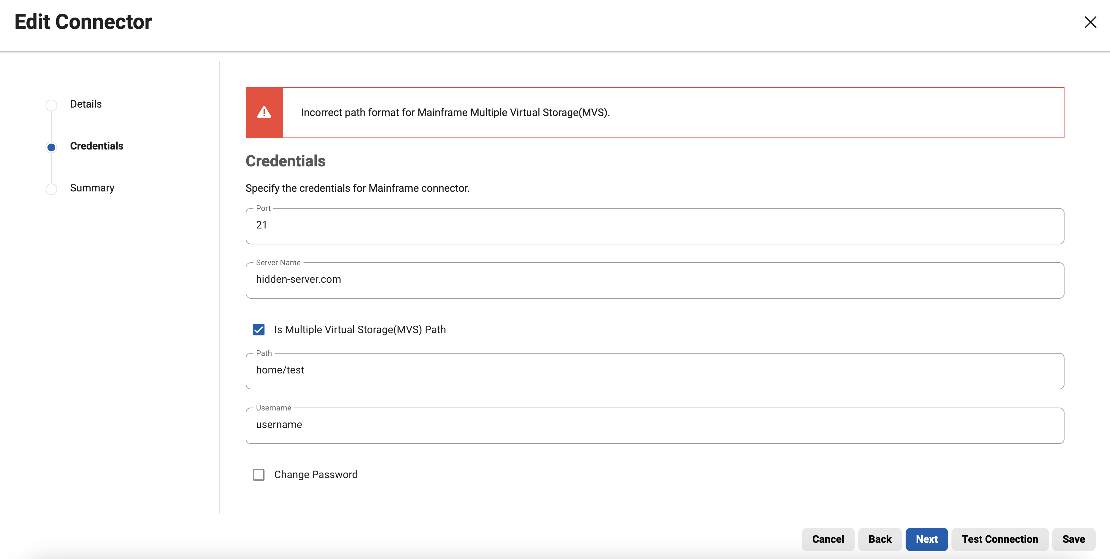Viewport: 1110px width, 559px height.
Task: Click into the Server Name field
Action: point(654,280)
